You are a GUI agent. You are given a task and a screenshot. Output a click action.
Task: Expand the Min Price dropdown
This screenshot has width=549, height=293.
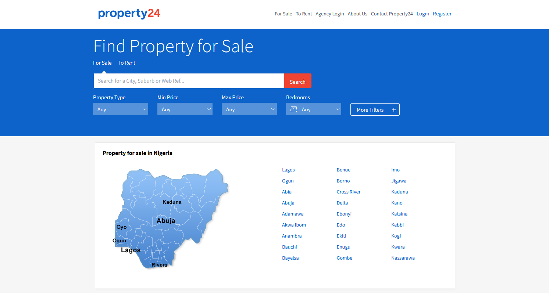click(185, 109)
